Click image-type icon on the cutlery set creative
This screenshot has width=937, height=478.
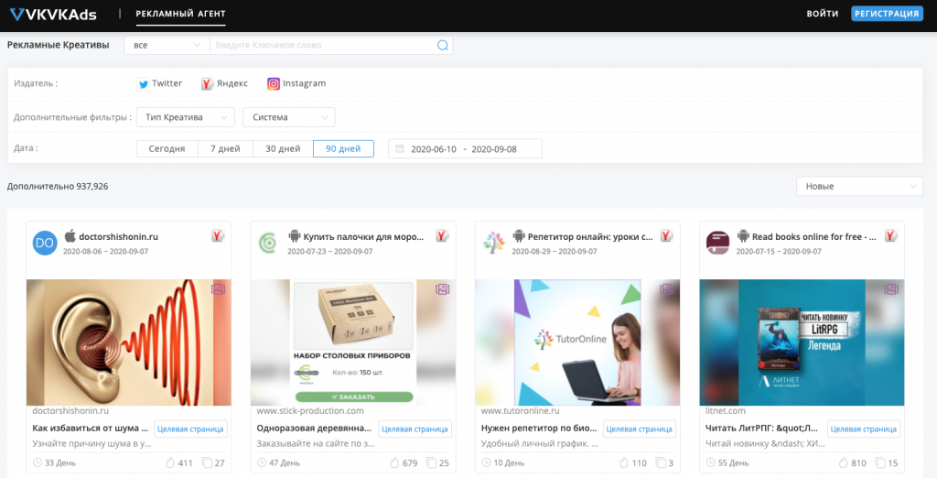pos(442,289)
